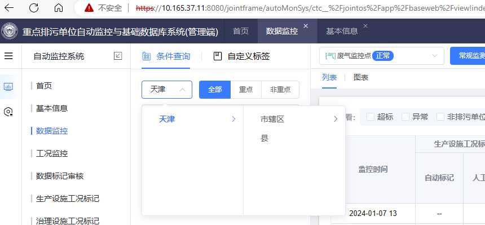The width and height of the screenshot is (485, 225).
Task: Click the 监控时间 column header
Action: tap(373, 169)
